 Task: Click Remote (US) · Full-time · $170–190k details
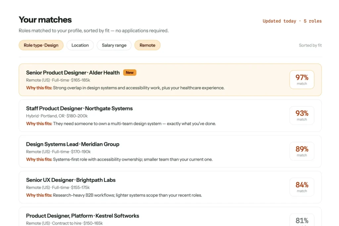pyautogui.click(x=58, y=152)
